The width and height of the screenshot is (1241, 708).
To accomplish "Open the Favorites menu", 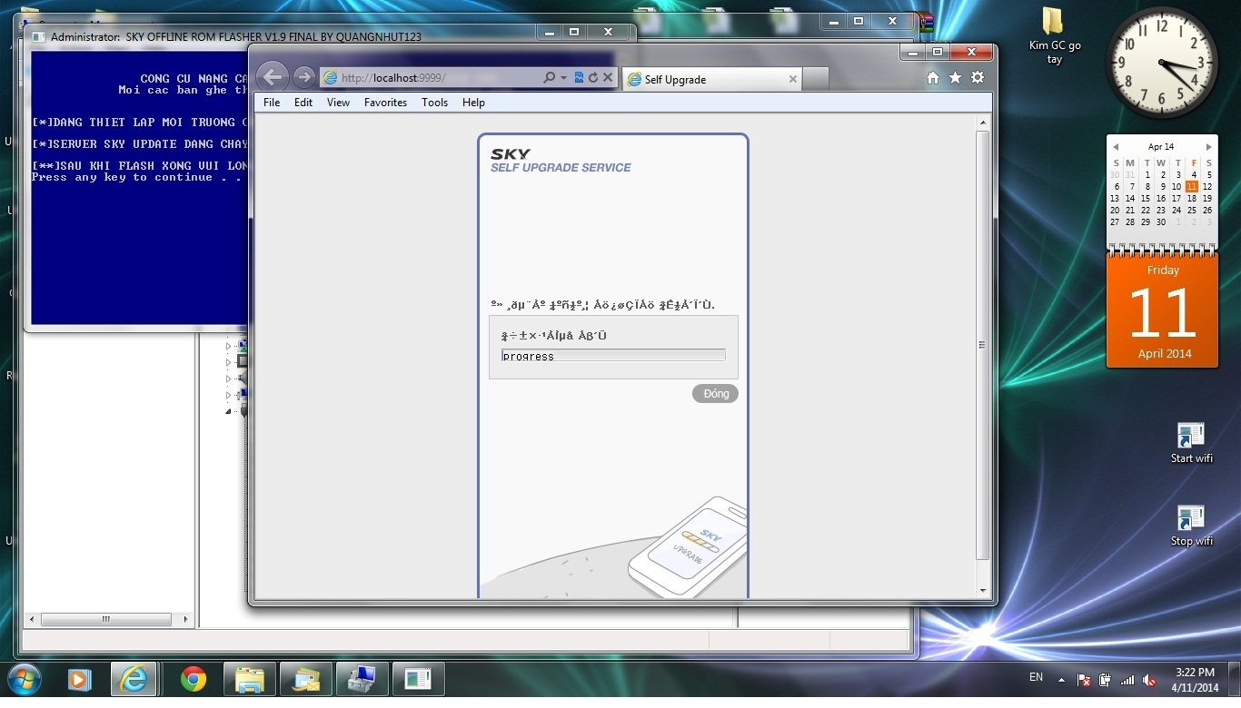I will point(385,103).
